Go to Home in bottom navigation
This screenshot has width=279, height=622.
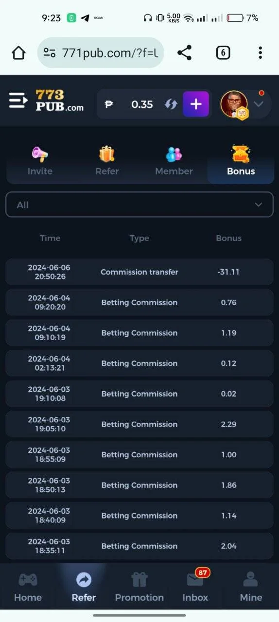[x=28, y=587]
